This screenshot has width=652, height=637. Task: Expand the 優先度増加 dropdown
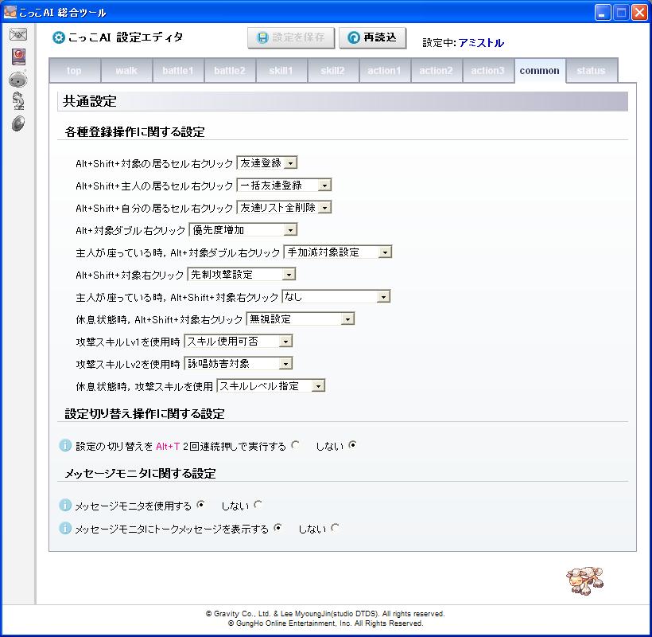point(243,229)
